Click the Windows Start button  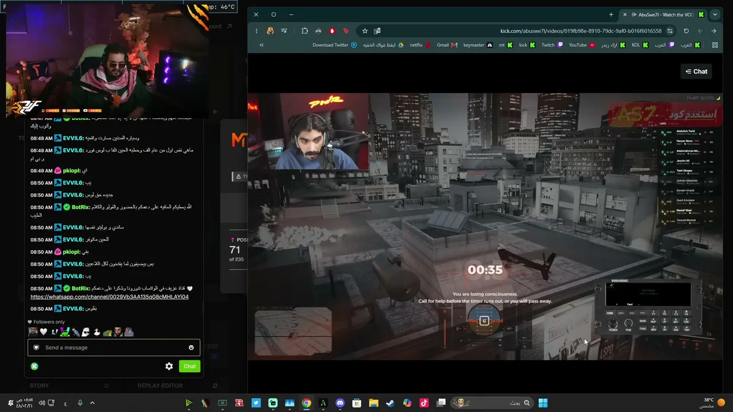(x=543, y=403)
